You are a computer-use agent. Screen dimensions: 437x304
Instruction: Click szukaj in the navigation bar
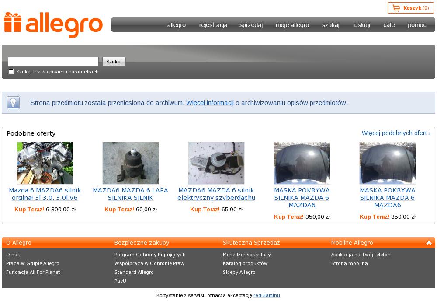pos(331,25)
